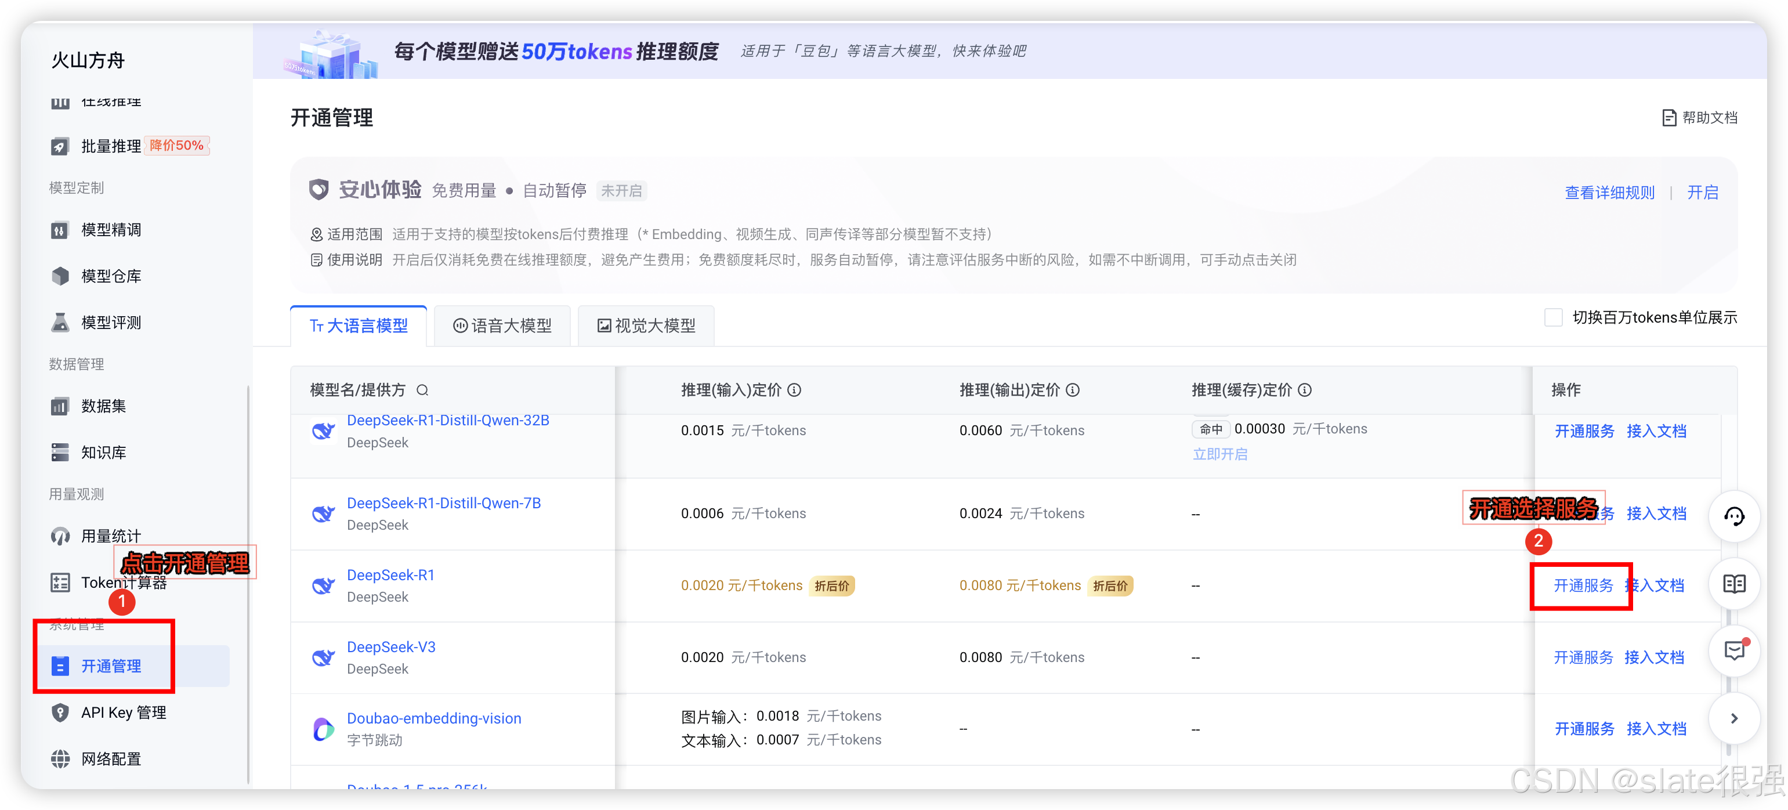The image size is (1788, 810).
Task: Open 查看详细规则 link
Action: [1609, 192]
